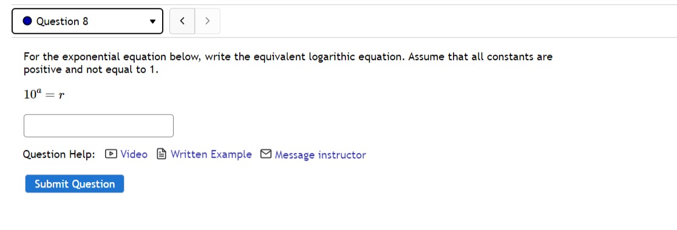This screenshot has width=677, height=230.
Task: Click the answer input field
Action: pyautogui.click(x=98, y=126)
